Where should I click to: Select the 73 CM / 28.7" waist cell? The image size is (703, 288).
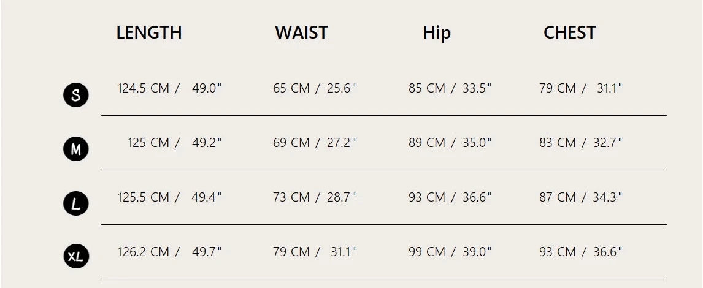pyautogui.click(x=314, y=197)
